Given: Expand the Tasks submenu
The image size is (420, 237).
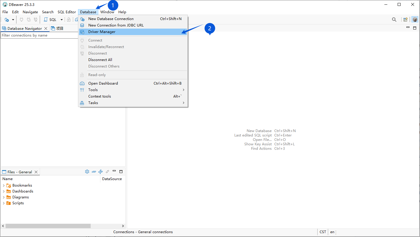Looking at the screenshot, I should 133,103.
